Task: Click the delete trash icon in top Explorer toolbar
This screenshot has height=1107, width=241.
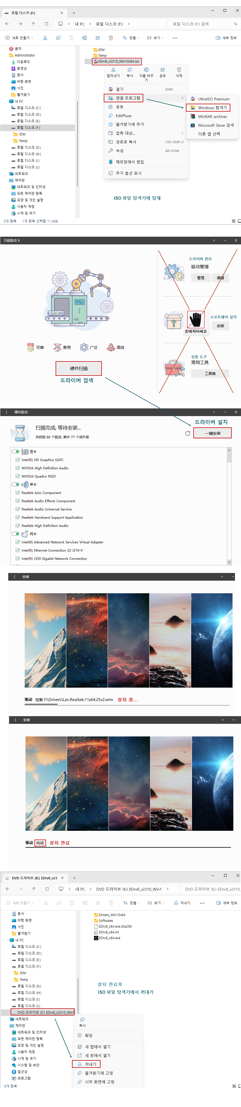Action: tap(111, 38)
